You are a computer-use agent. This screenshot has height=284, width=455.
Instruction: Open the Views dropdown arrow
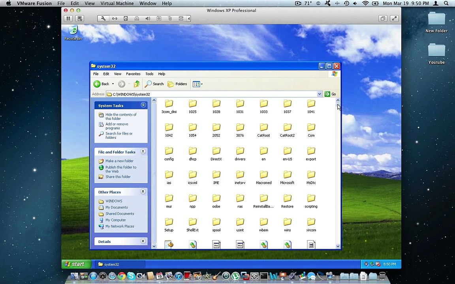(202, 84)
